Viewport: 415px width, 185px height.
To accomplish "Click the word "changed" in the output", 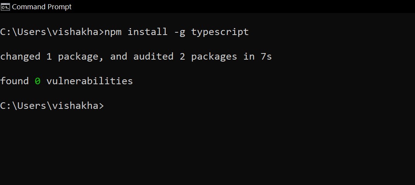I will [x=20, y=57].
